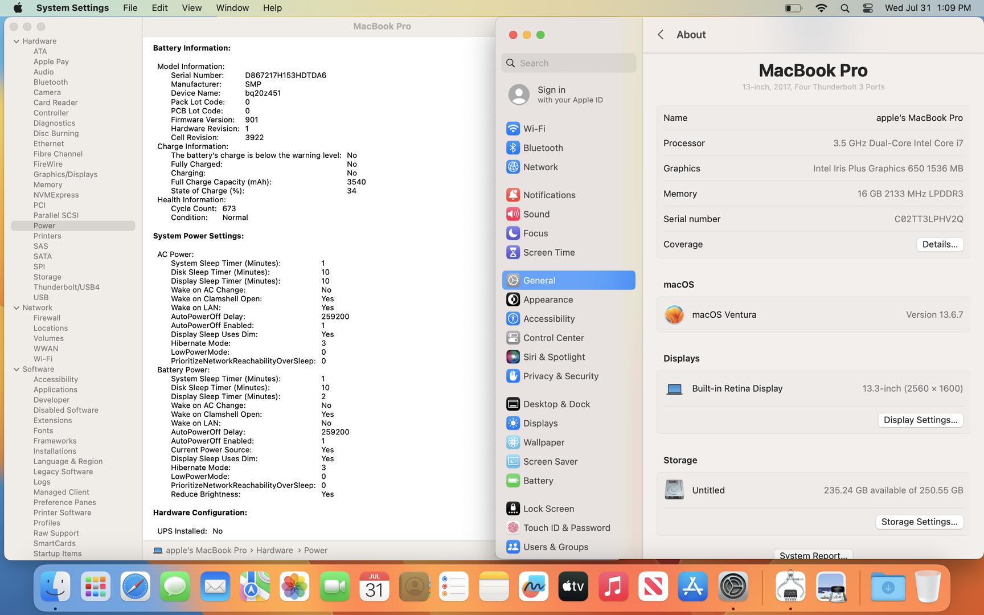
Task: Open App Store from the Dock
Action: click(693, 587)
